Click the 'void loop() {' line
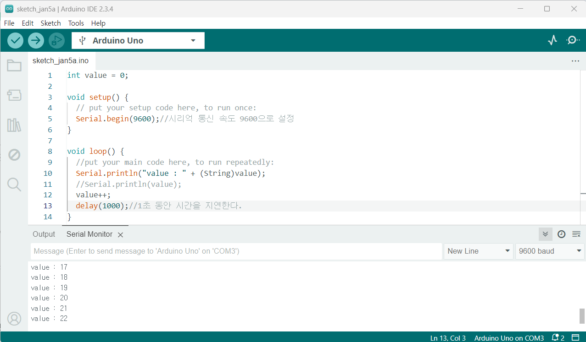Image resolution: width=586 pixels, height=342 pixels. [95, 151]
